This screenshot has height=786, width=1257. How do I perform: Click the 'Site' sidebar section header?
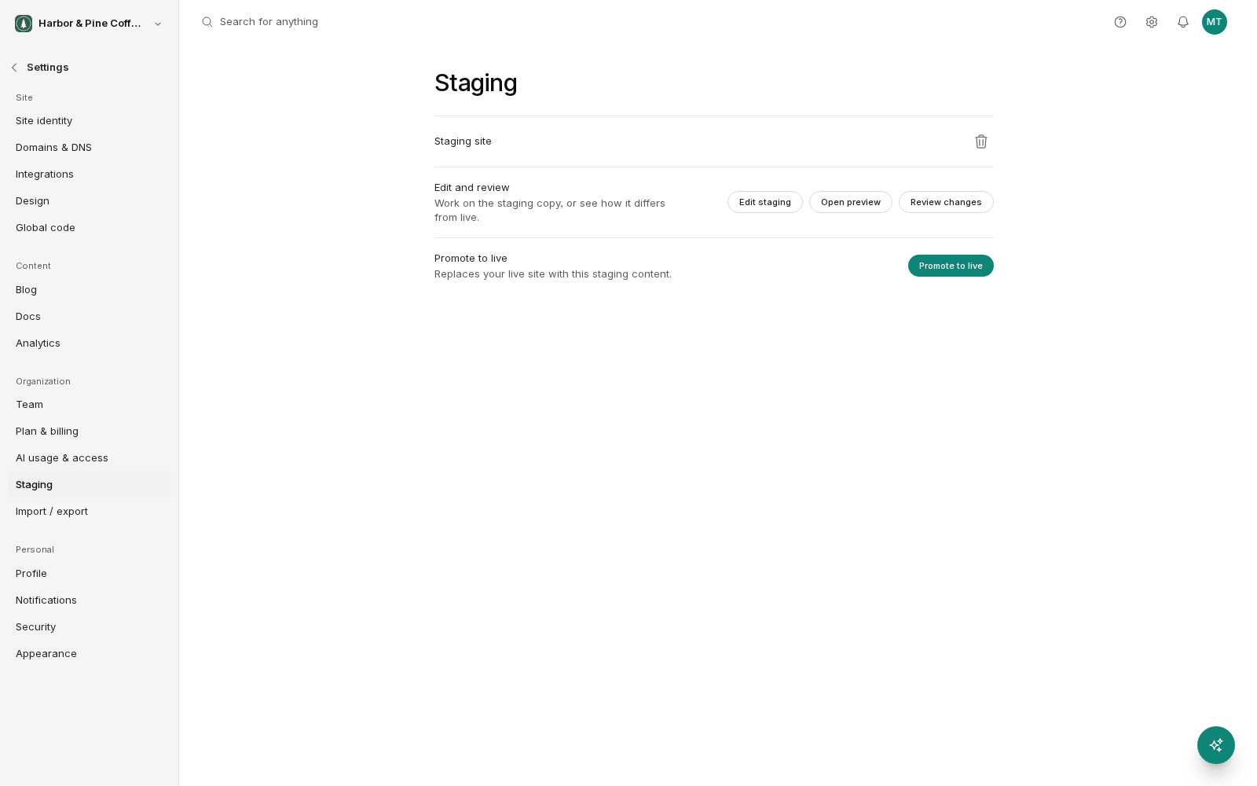coord(24,97)
